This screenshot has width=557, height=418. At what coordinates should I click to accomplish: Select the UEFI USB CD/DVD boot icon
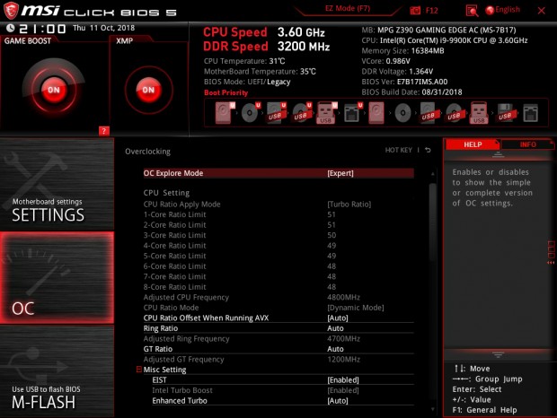pos(302,113)
